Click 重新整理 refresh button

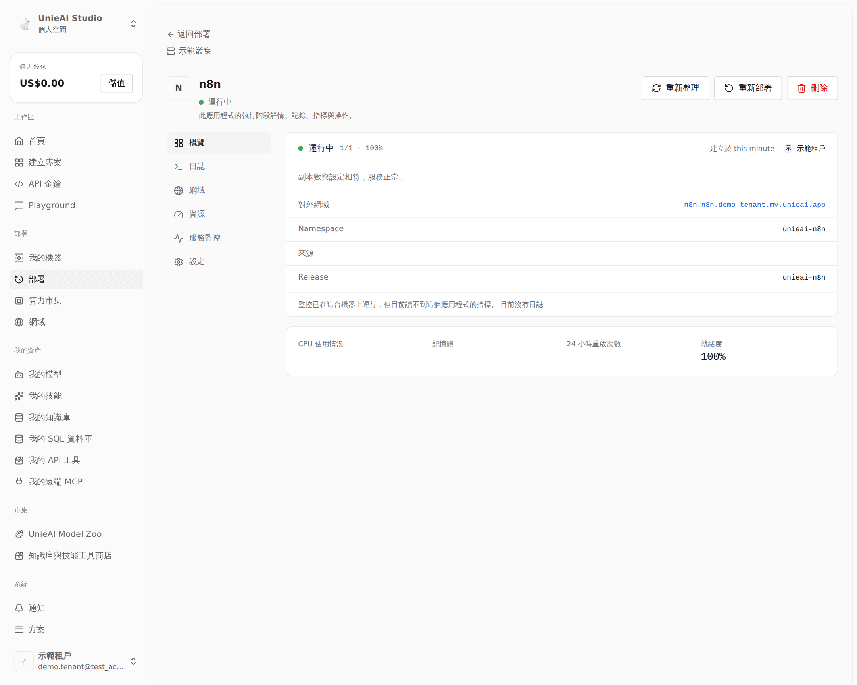click(x=675, y=88)
